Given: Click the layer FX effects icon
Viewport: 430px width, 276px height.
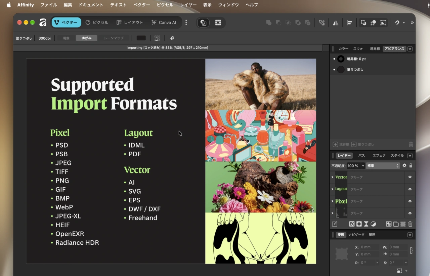Looking at the screenshot, I should coord(352,224).
